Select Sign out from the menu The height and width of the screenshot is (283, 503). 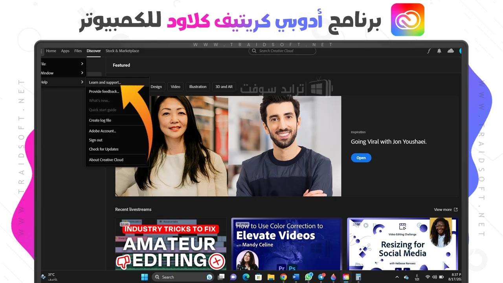click(95, 140)
